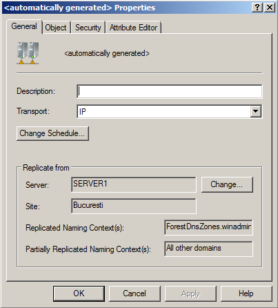Open the Transport dropdown arrow
This screenshot has width=278, height=308.
coord(256,111)
